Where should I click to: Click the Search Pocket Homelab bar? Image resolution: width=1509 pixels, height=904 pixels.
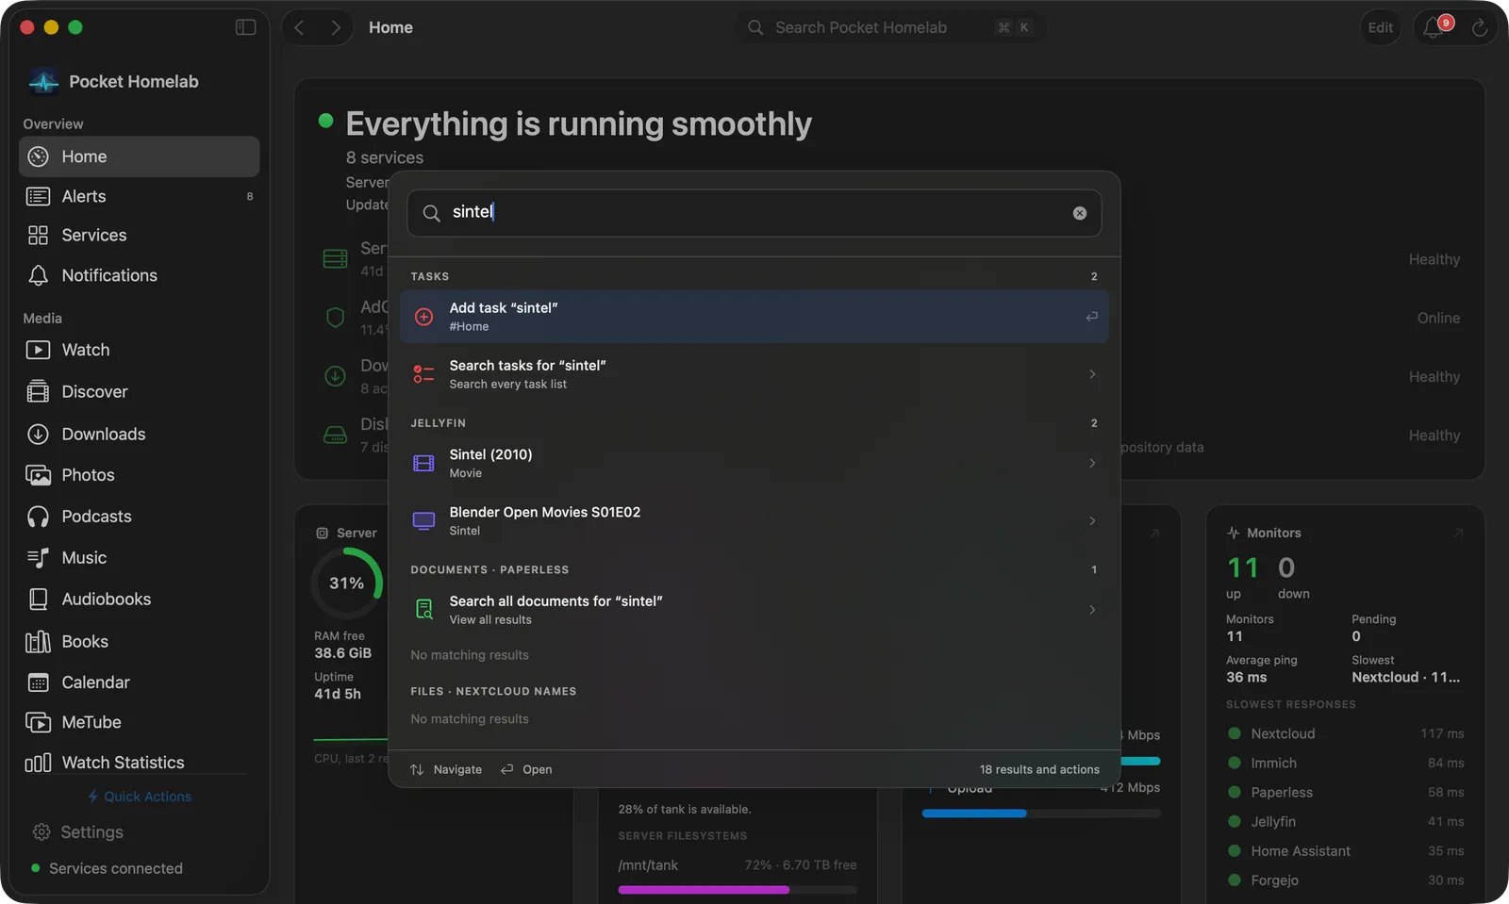pos(890,27)
